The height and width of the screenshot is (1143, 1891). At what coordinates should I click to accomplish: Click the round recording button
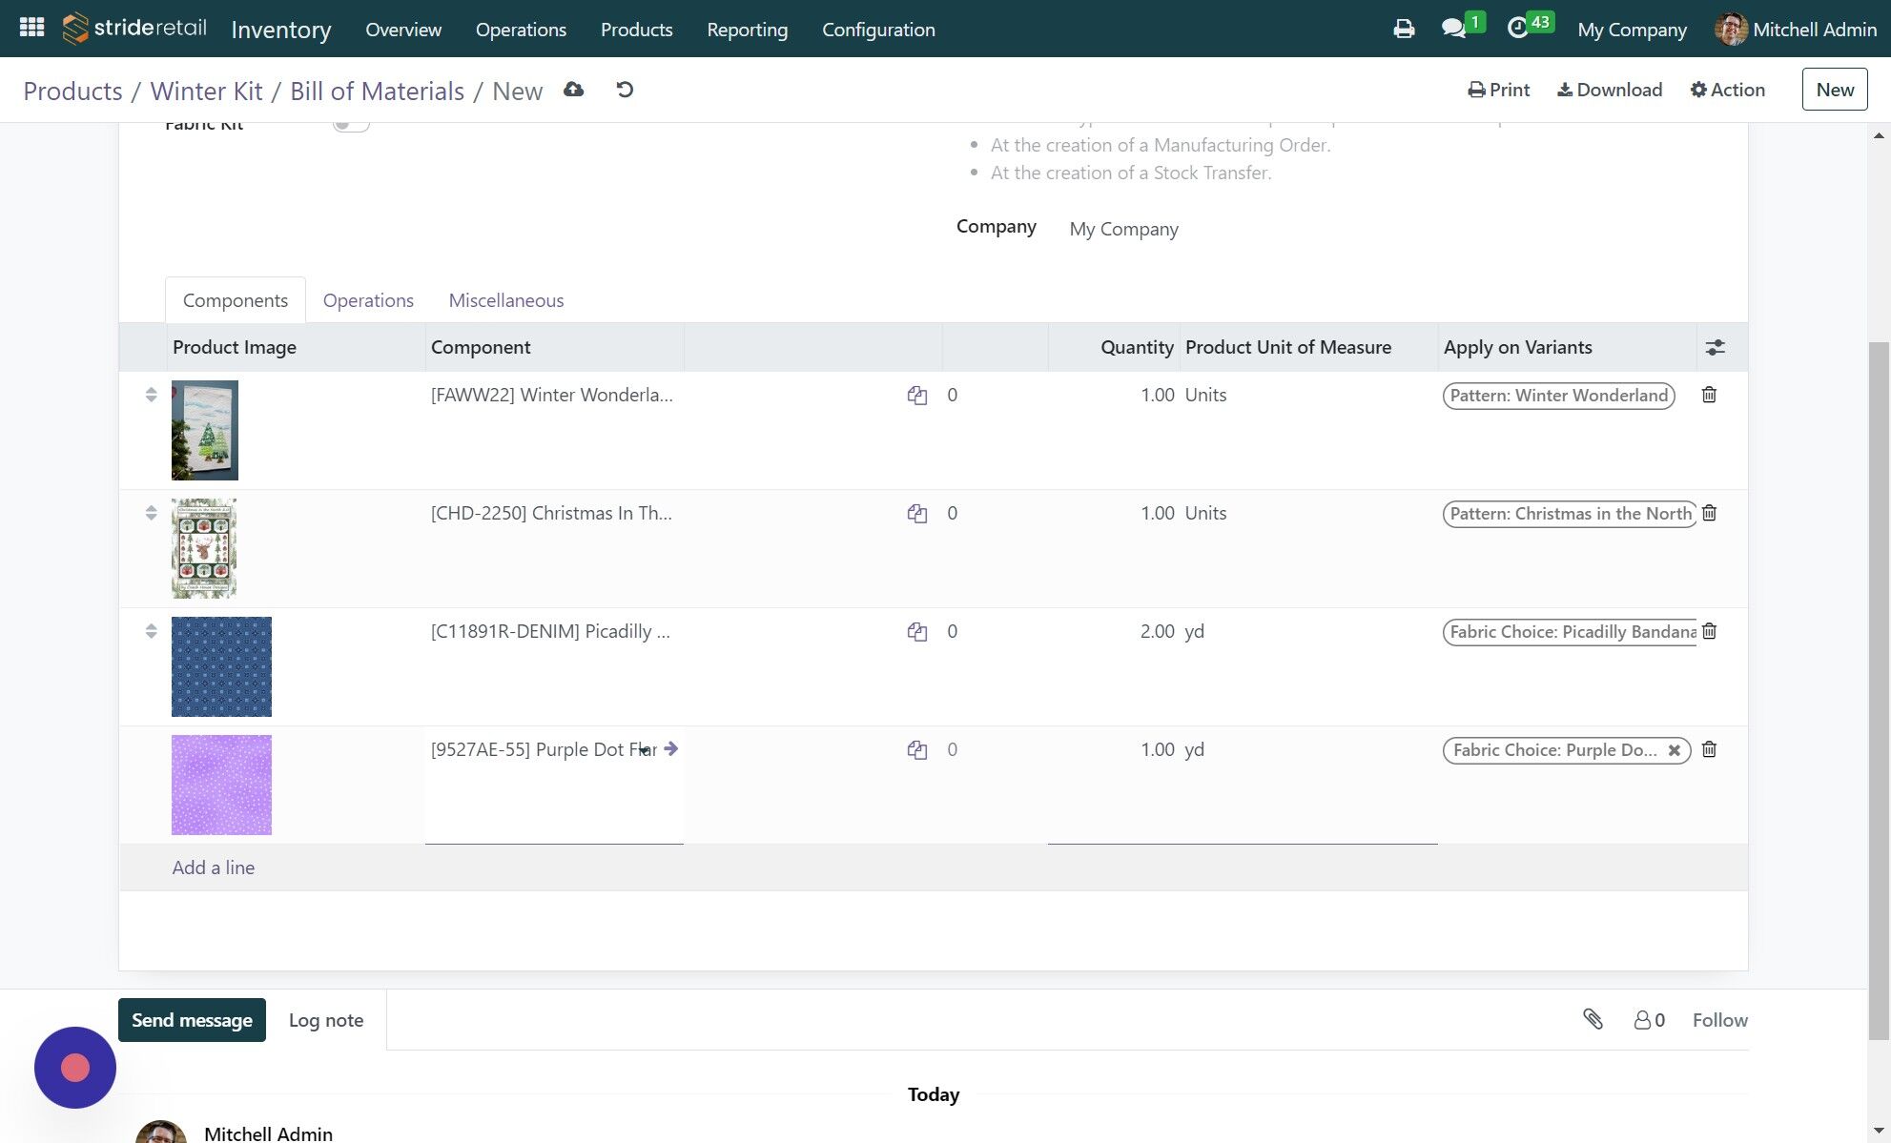click(75, 1068)
